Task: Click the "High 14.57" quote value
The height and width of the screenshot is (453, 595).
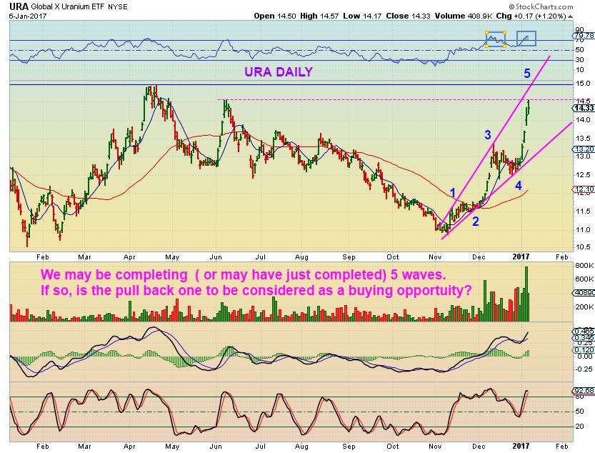Action: pos(320,16)
